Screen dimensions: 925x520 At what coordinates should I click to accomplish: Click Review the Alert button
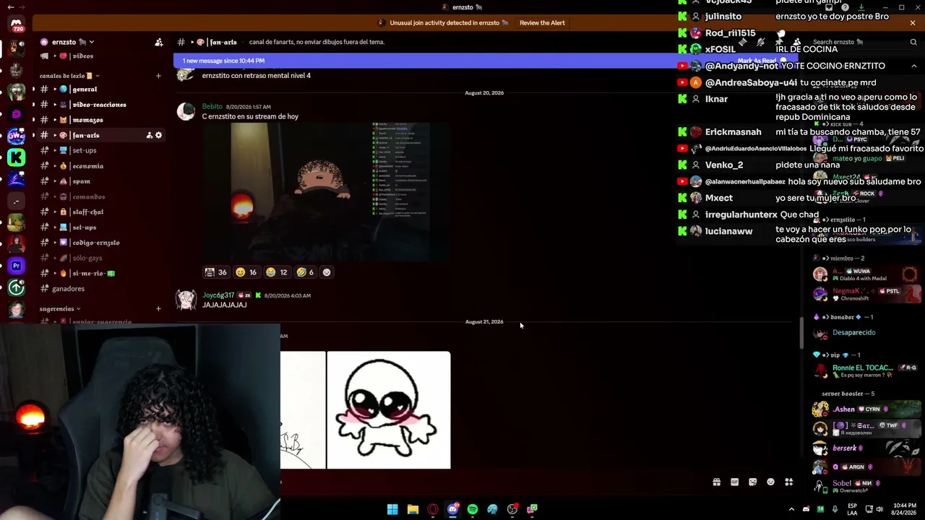pos(542,23)
